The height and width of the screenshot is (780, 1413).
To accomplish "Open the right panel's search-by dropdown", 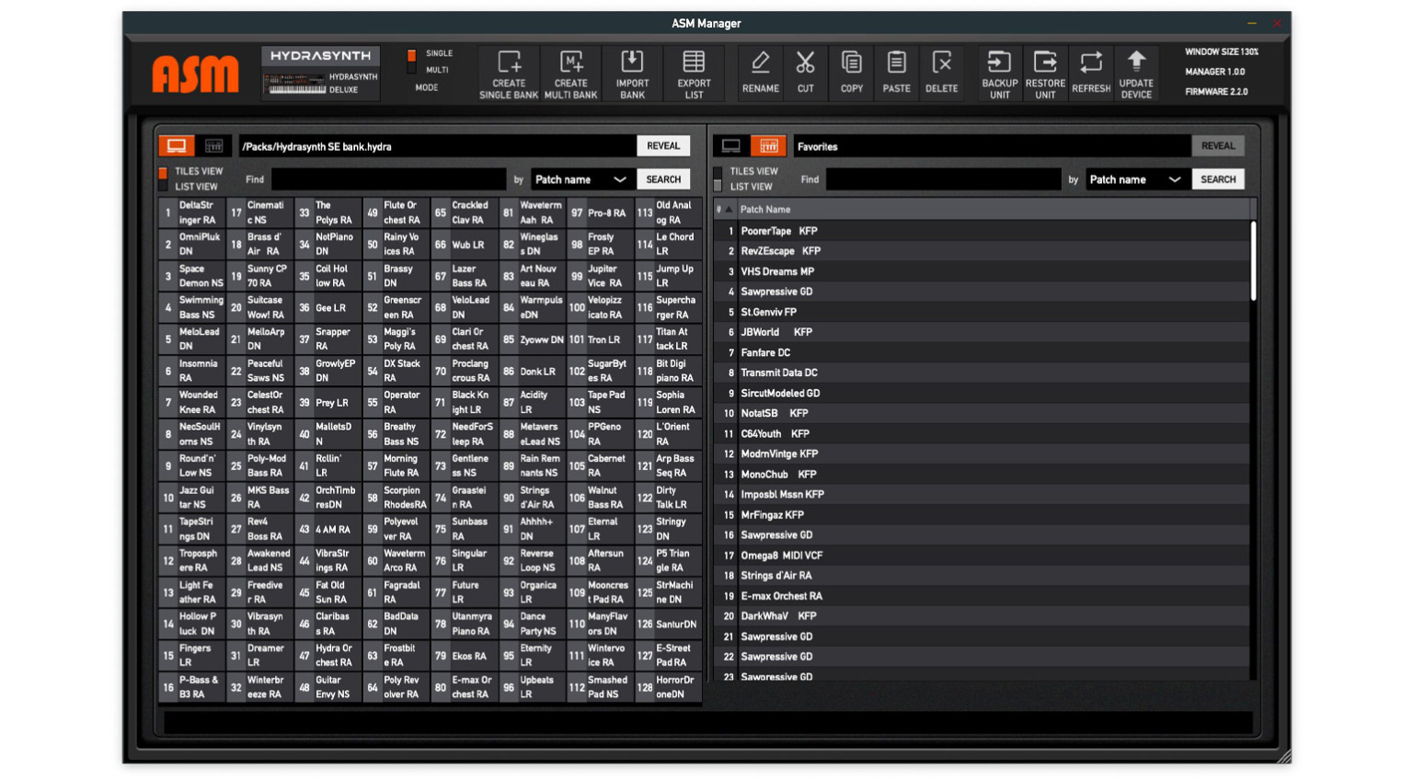I will tap(1134, 178).
